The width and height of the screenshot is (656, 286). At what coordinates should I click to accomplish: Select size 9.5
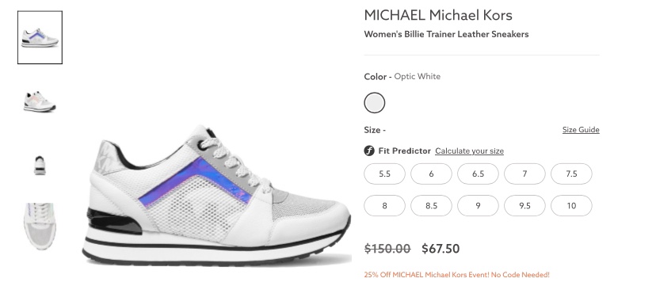coord(524,206)
